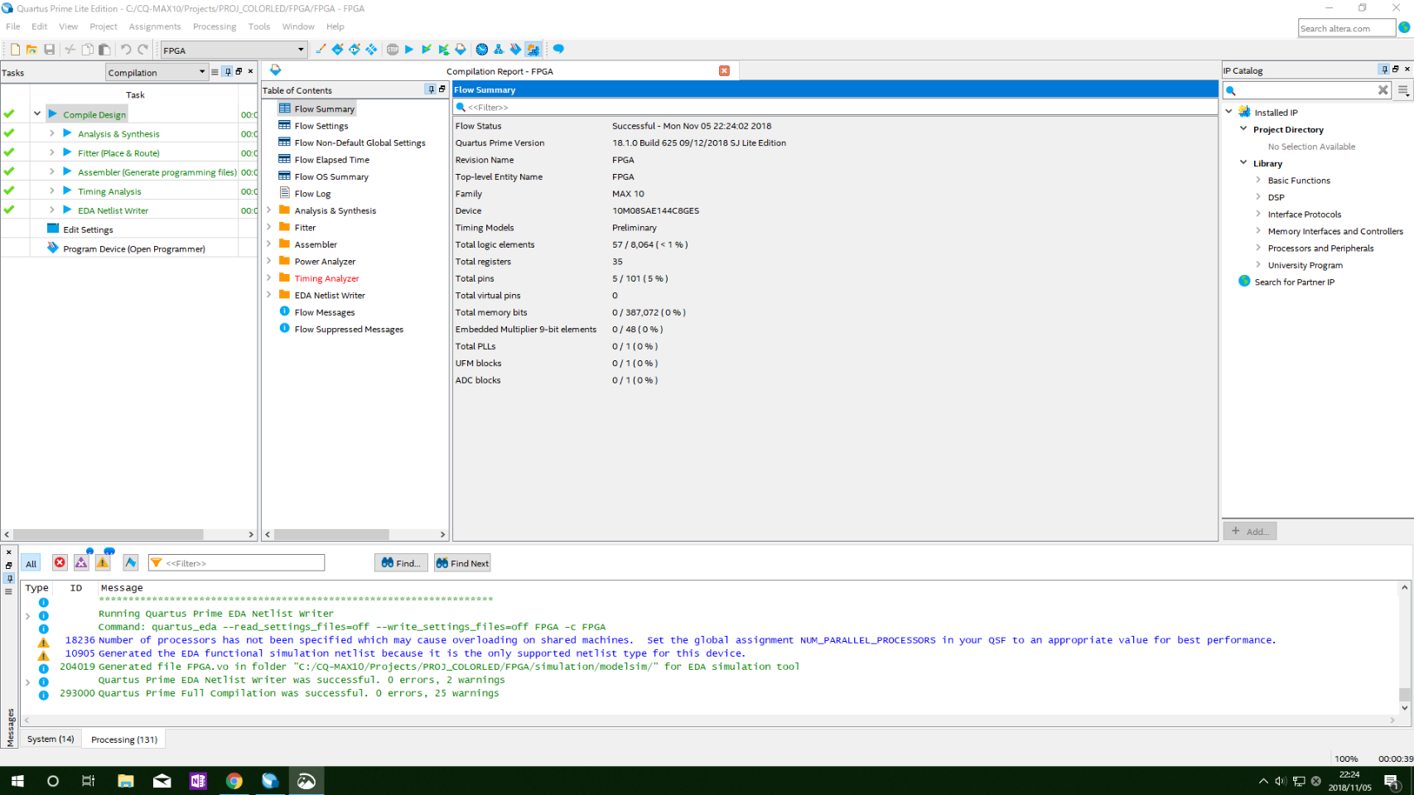Click the Find... button
Viewport: 1414px width, 795px height.
(x=401, y=563)
